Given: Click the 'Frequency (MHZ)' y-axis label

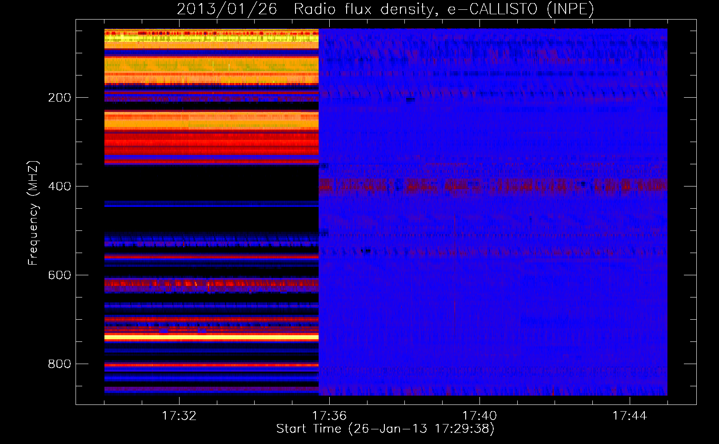Looking at the screenshot, I should point(33,213).
